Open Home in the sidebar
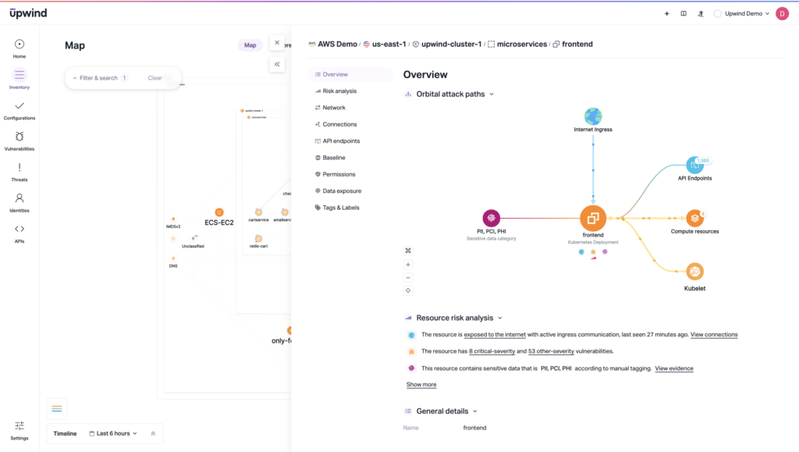Viewport: 799px width, 452px height. click(20, 48)
